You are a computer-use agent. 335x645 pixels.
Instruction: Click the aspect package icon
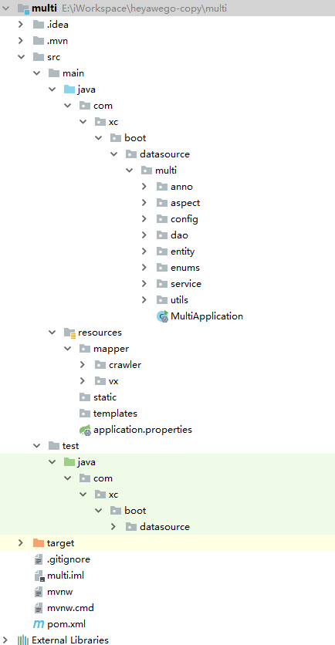coord(162,203)
